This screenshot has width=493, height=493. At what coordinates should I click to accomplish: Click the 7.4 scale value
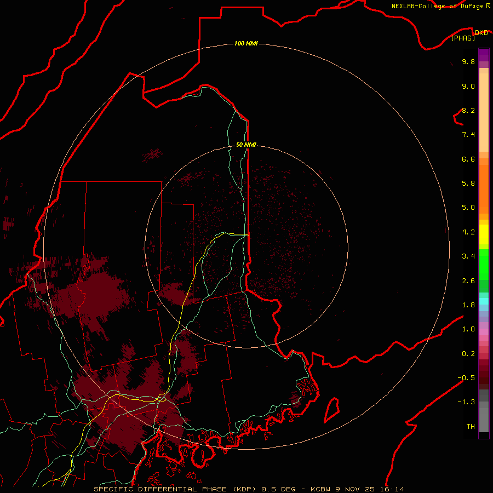(x=468, y=135)
